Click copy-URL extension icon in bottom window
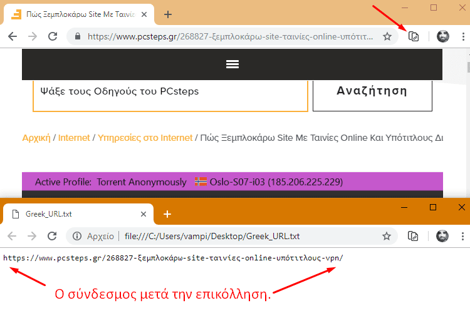 pos(413,237)
